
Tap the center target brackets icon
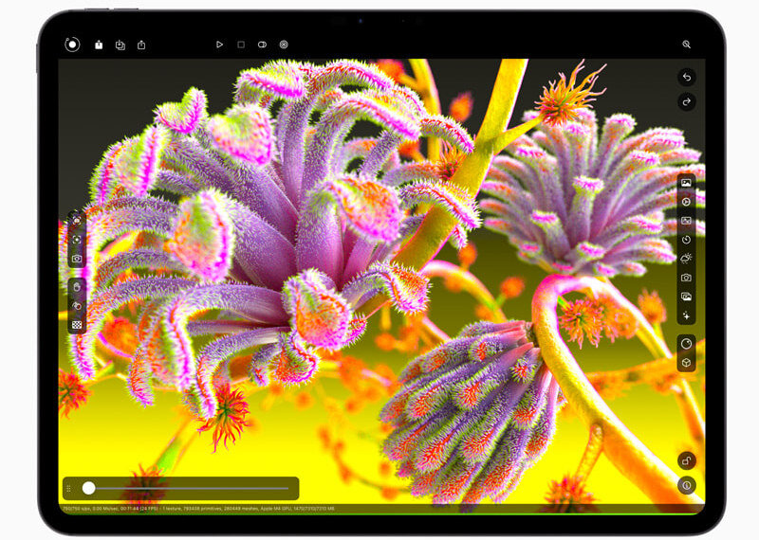coord(77,240)
